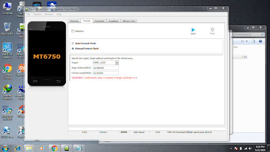The width and height of the screenshot is (270, 152).
Task: Click the phone home key icon
Action: pos(47,81)
